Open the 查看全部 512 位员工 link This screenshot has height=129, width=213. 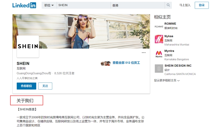[x=126, y=63]
